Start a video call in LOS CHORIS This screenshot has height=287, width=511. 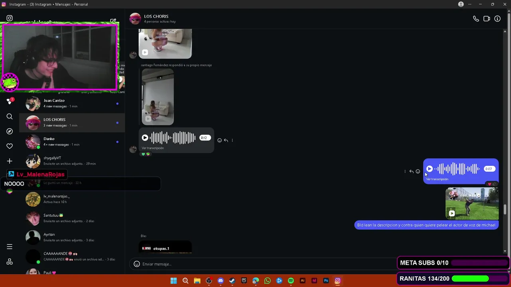[487, 19]
